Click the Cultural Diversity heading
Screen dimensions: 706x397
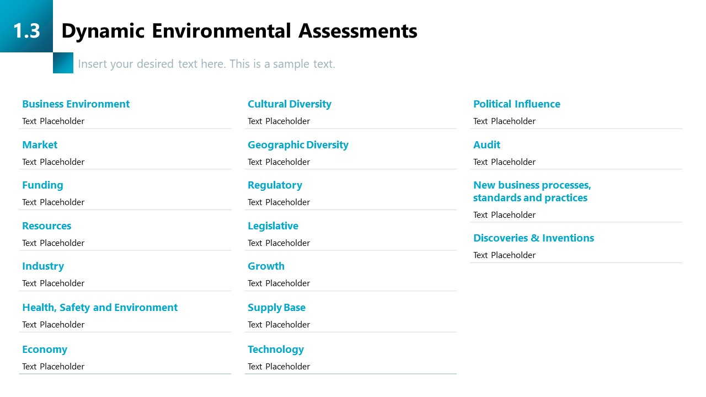[x=289, y=104]
